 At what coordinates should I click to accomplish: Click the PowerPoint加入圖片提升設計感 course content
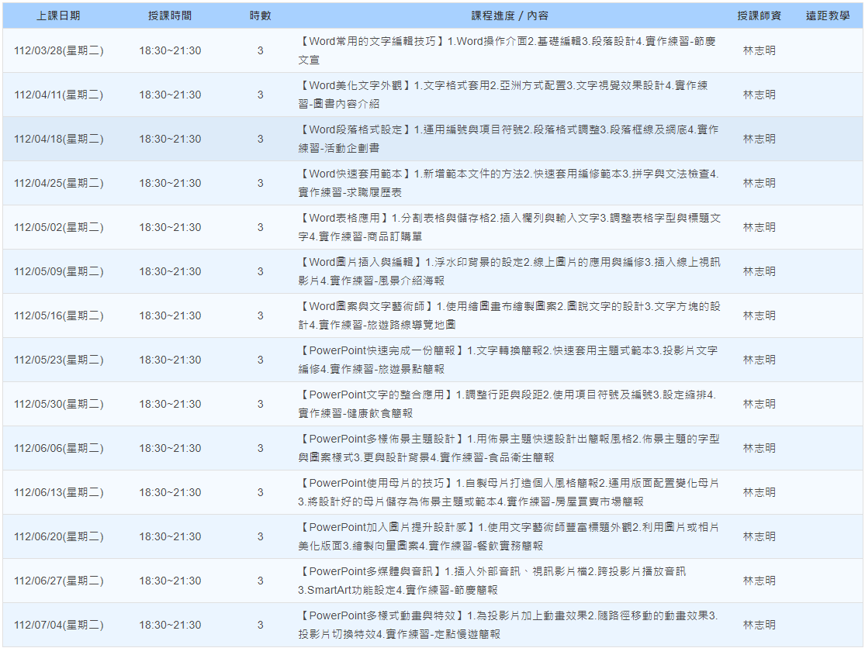[x=509, y=536]
